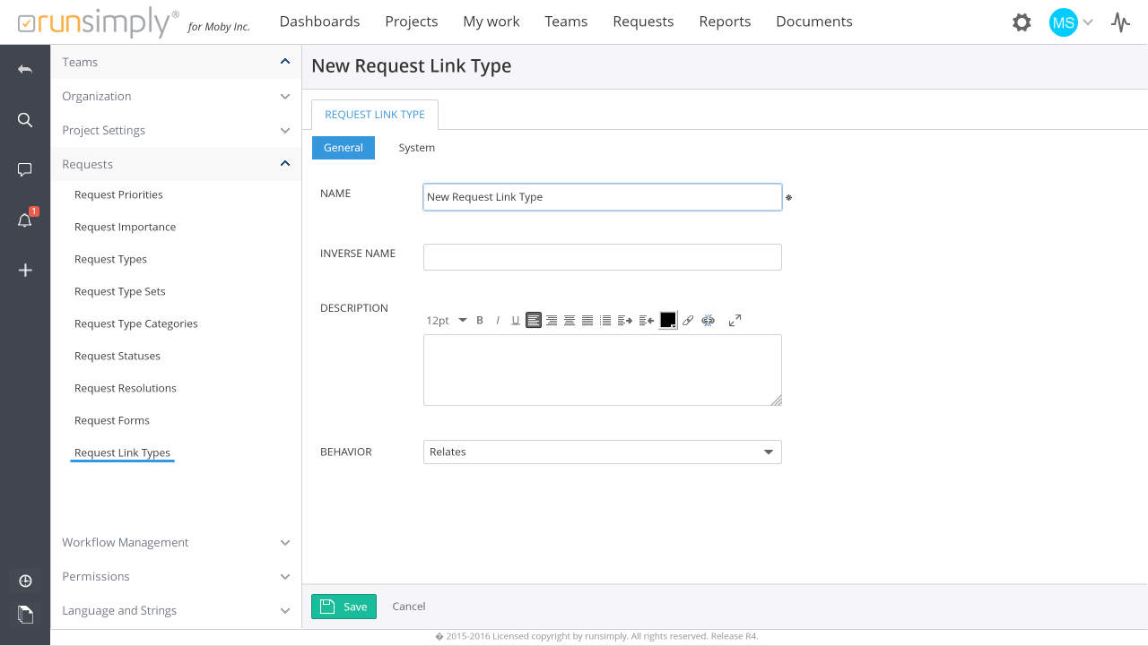Click the Cancel link
The width and height of the screenshot is (1148, 646).
point(409,607)
